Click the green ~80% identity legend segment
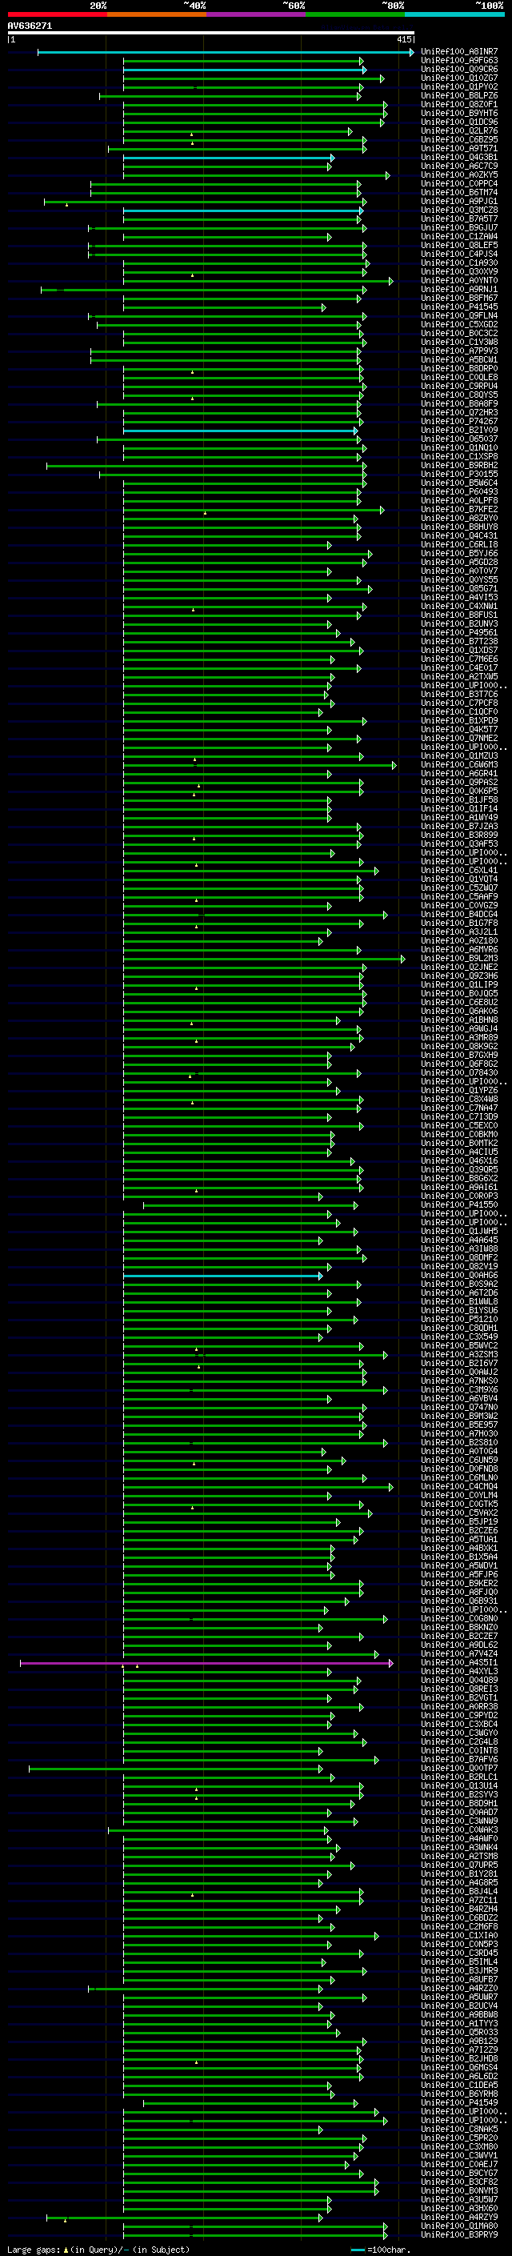 click(355, 14)
